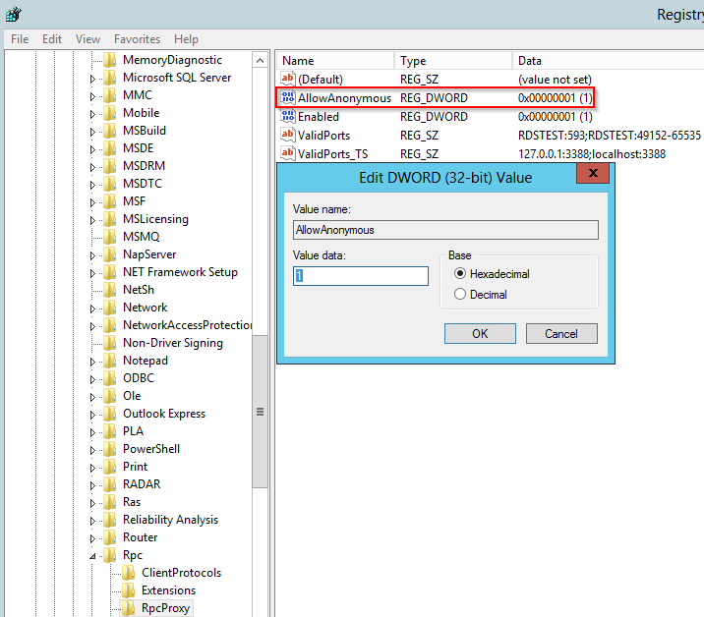The height and width of the screenshot is (617, 704).
Task: Click the Enabled row REG_DWORD type cell
Action: pyautogui.click(x=434, y=117)
